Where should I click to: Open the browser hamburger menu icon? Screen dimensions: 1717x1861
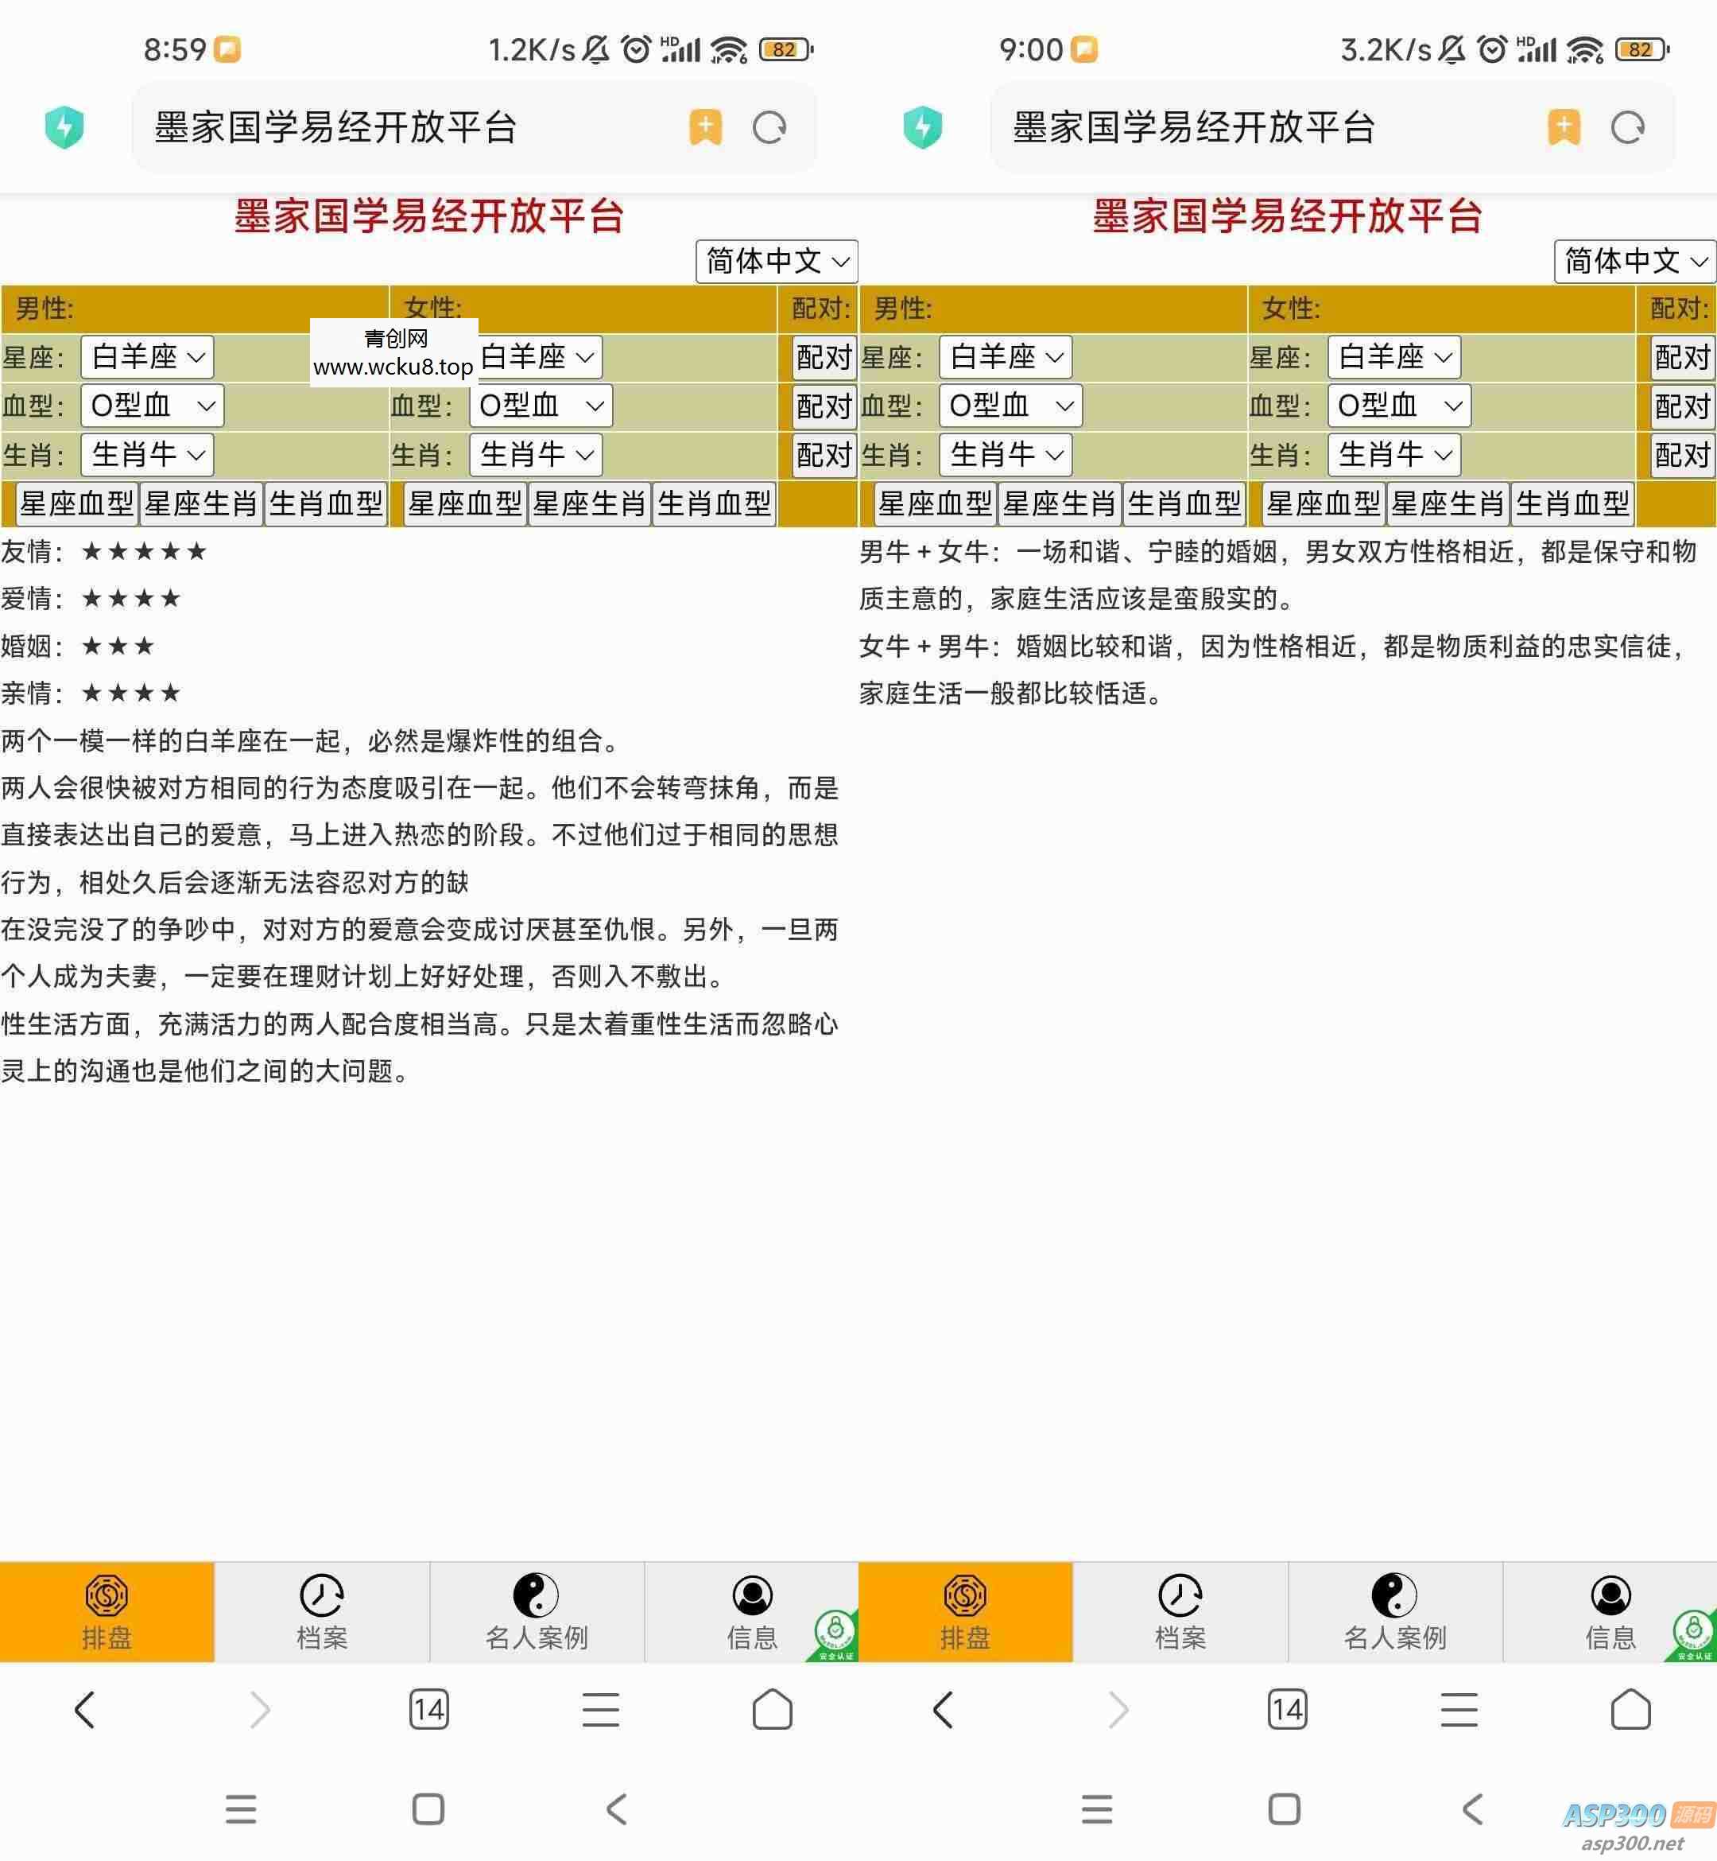tap(600, 1709)
